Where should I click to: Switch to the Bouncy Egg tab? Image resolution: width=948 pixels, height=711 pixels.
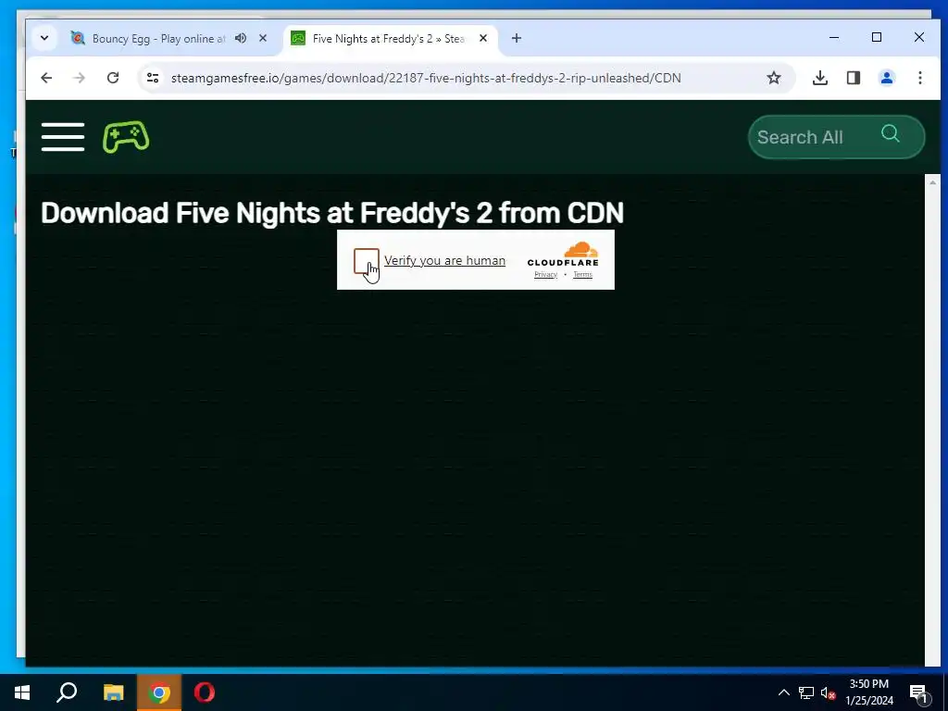click(159, 39)
